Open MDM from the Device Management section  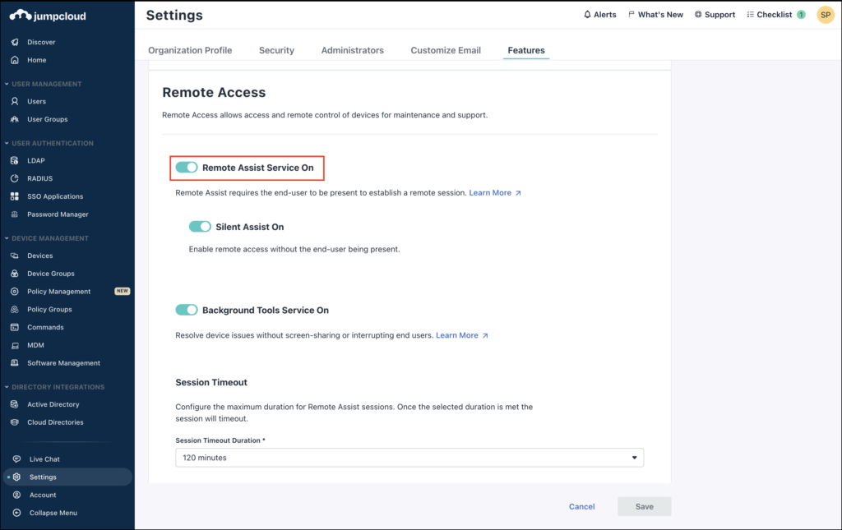[x=16, y=345]
